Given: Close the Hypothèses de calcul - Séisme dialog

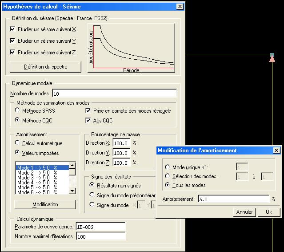Looking at the screenshot, I should tap(180, 7).
